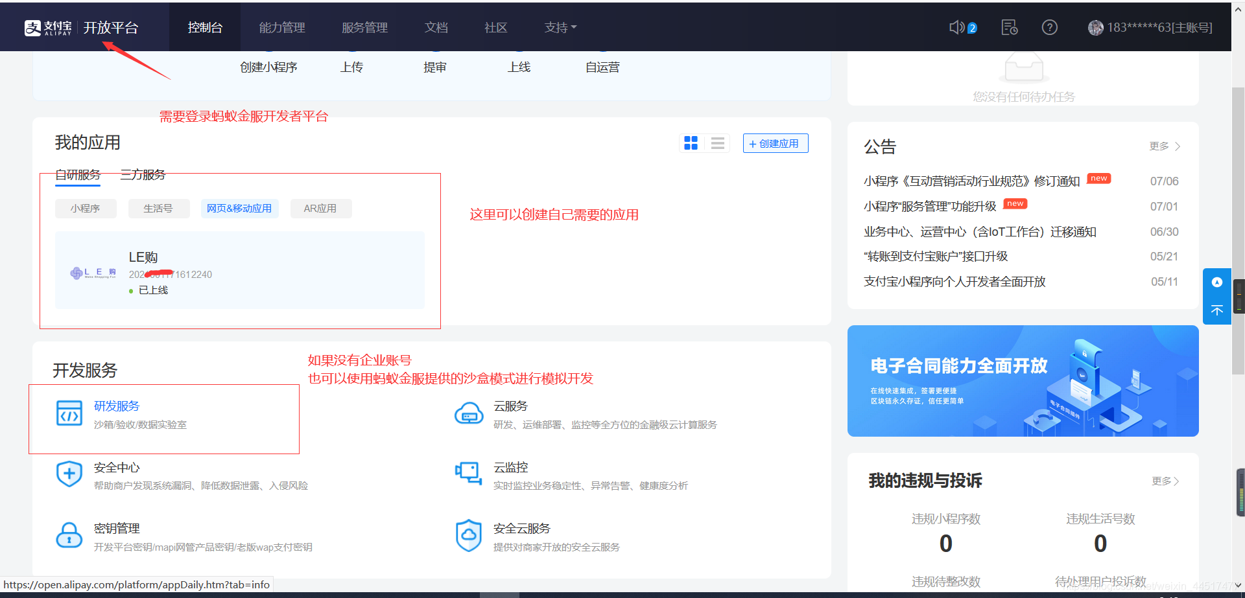Click 安全云服务 shield cloud icon
This screenshot has height=598, width=1245.
(x=469, y=535)
